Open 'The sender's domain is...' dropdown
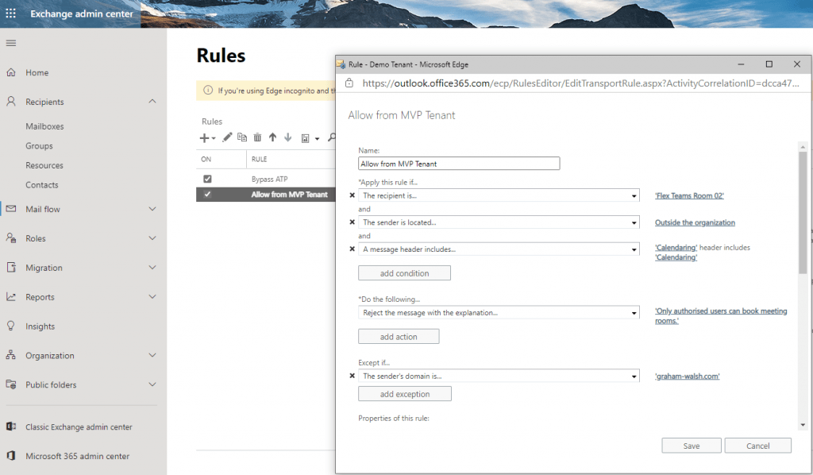The height and width of the screenshot is (475, 813). point(499,376)
